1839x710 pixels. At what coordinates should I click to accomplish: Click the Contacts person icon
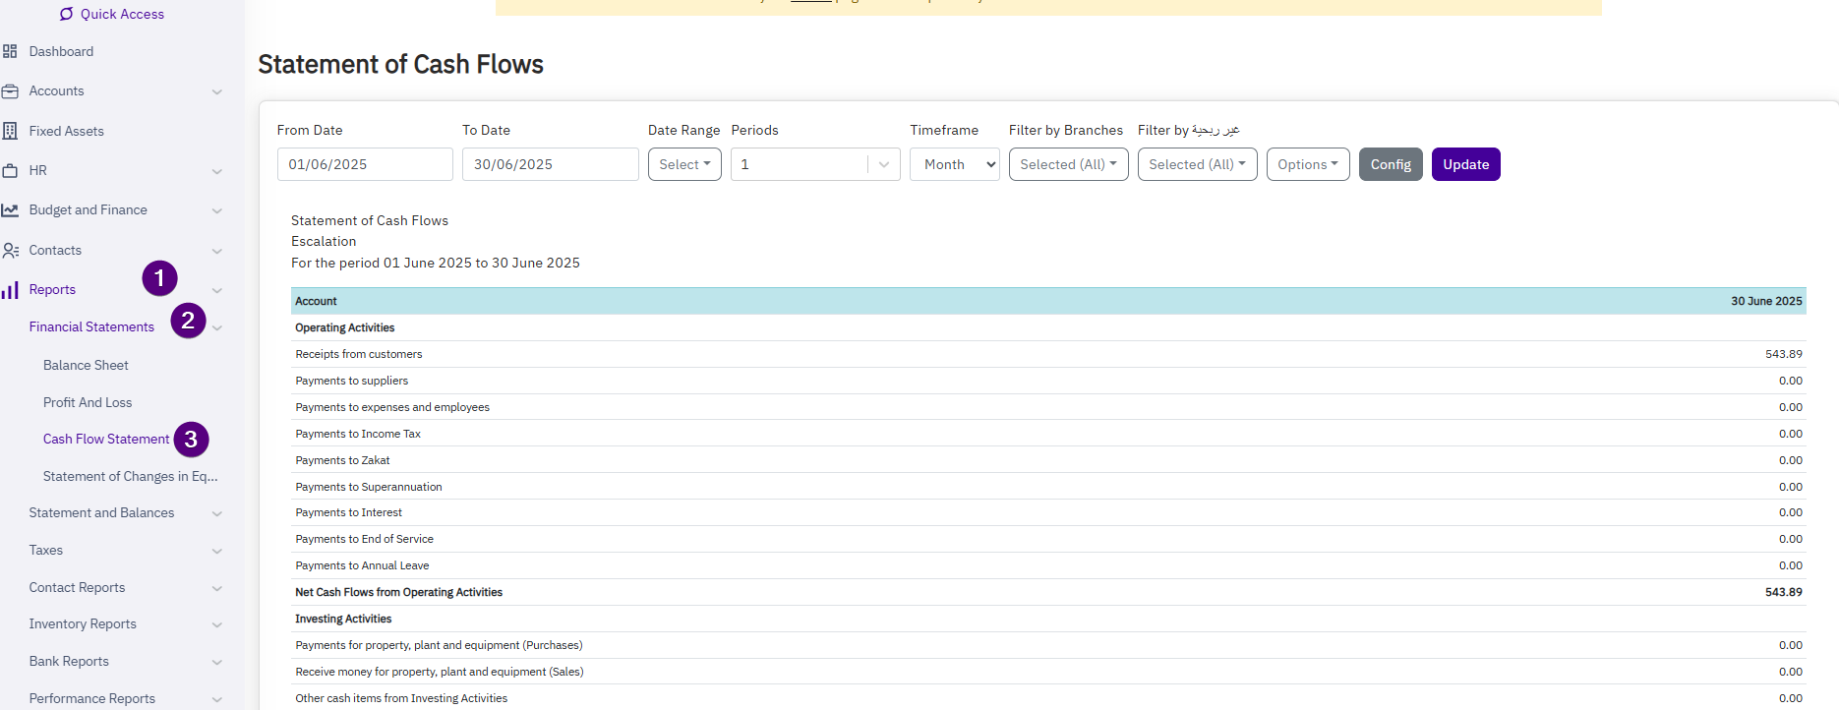(x=10, y=251)
